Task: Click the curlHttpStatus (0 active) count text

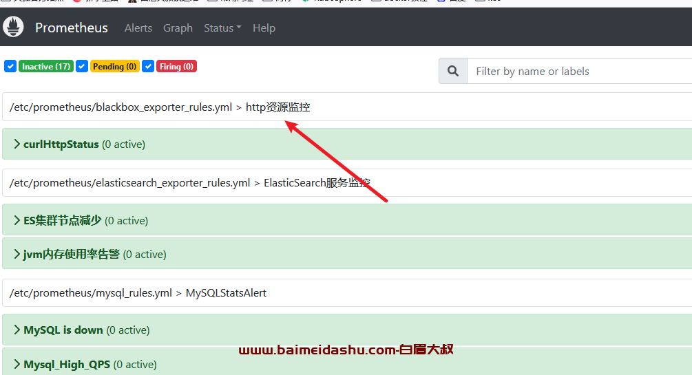Action: tap(123, 144)
